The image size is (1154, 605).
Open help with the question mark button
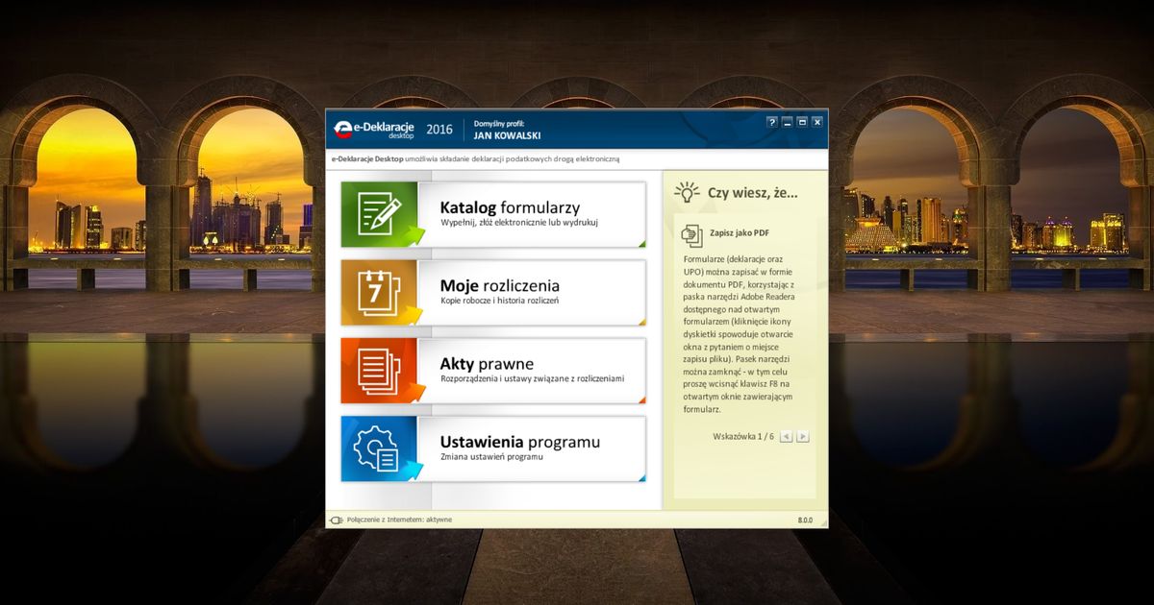(771, 122)
